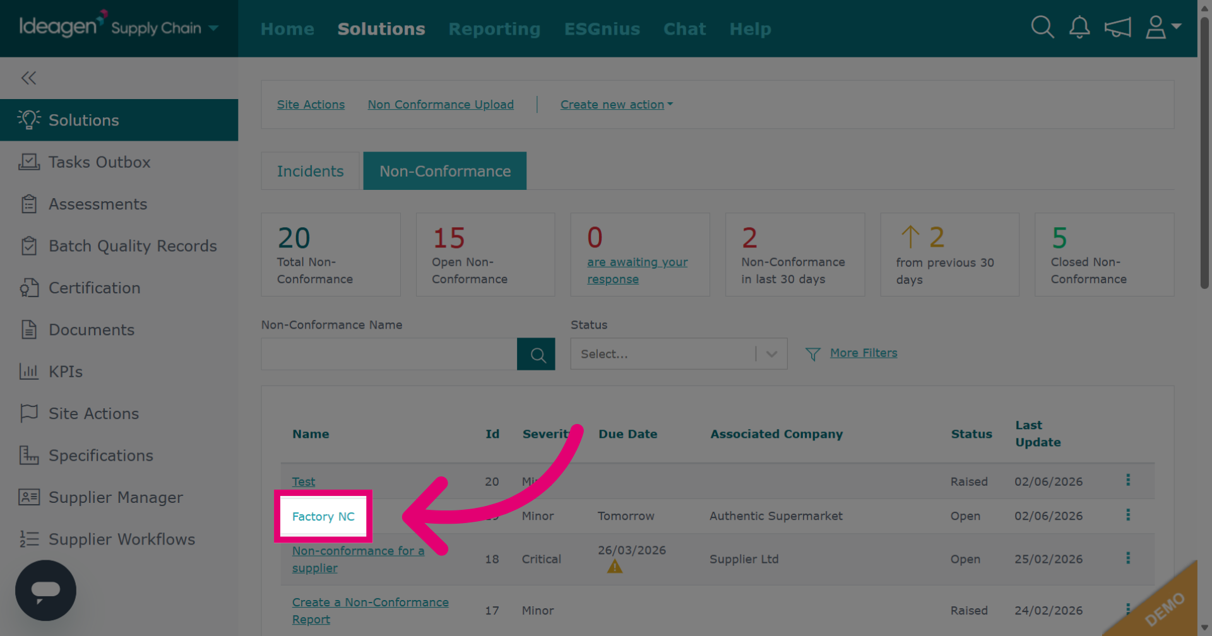Click the Non-Conformance Name input field
1212x636 pixels.
point(389,354)
